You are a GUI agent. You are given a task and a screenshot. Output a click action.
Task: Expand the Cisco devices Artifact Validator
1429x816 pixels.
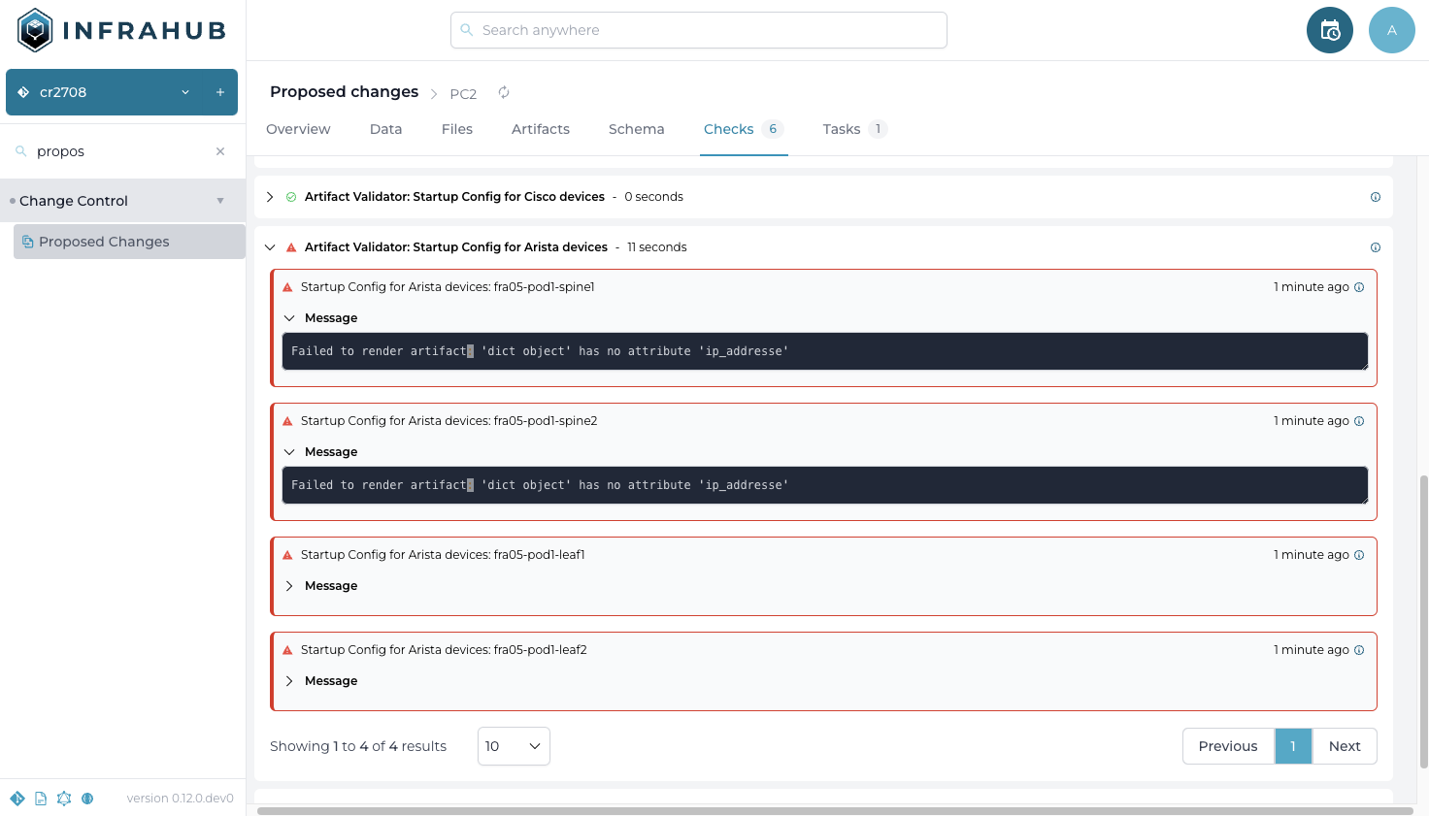[x=270, y=197]
